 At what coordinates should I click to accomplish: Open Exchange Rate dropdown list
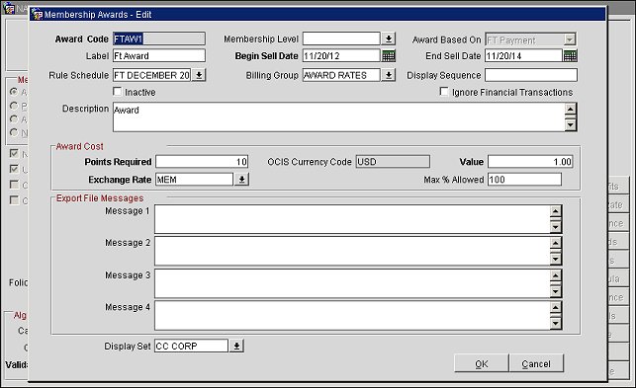click(241, 180)
